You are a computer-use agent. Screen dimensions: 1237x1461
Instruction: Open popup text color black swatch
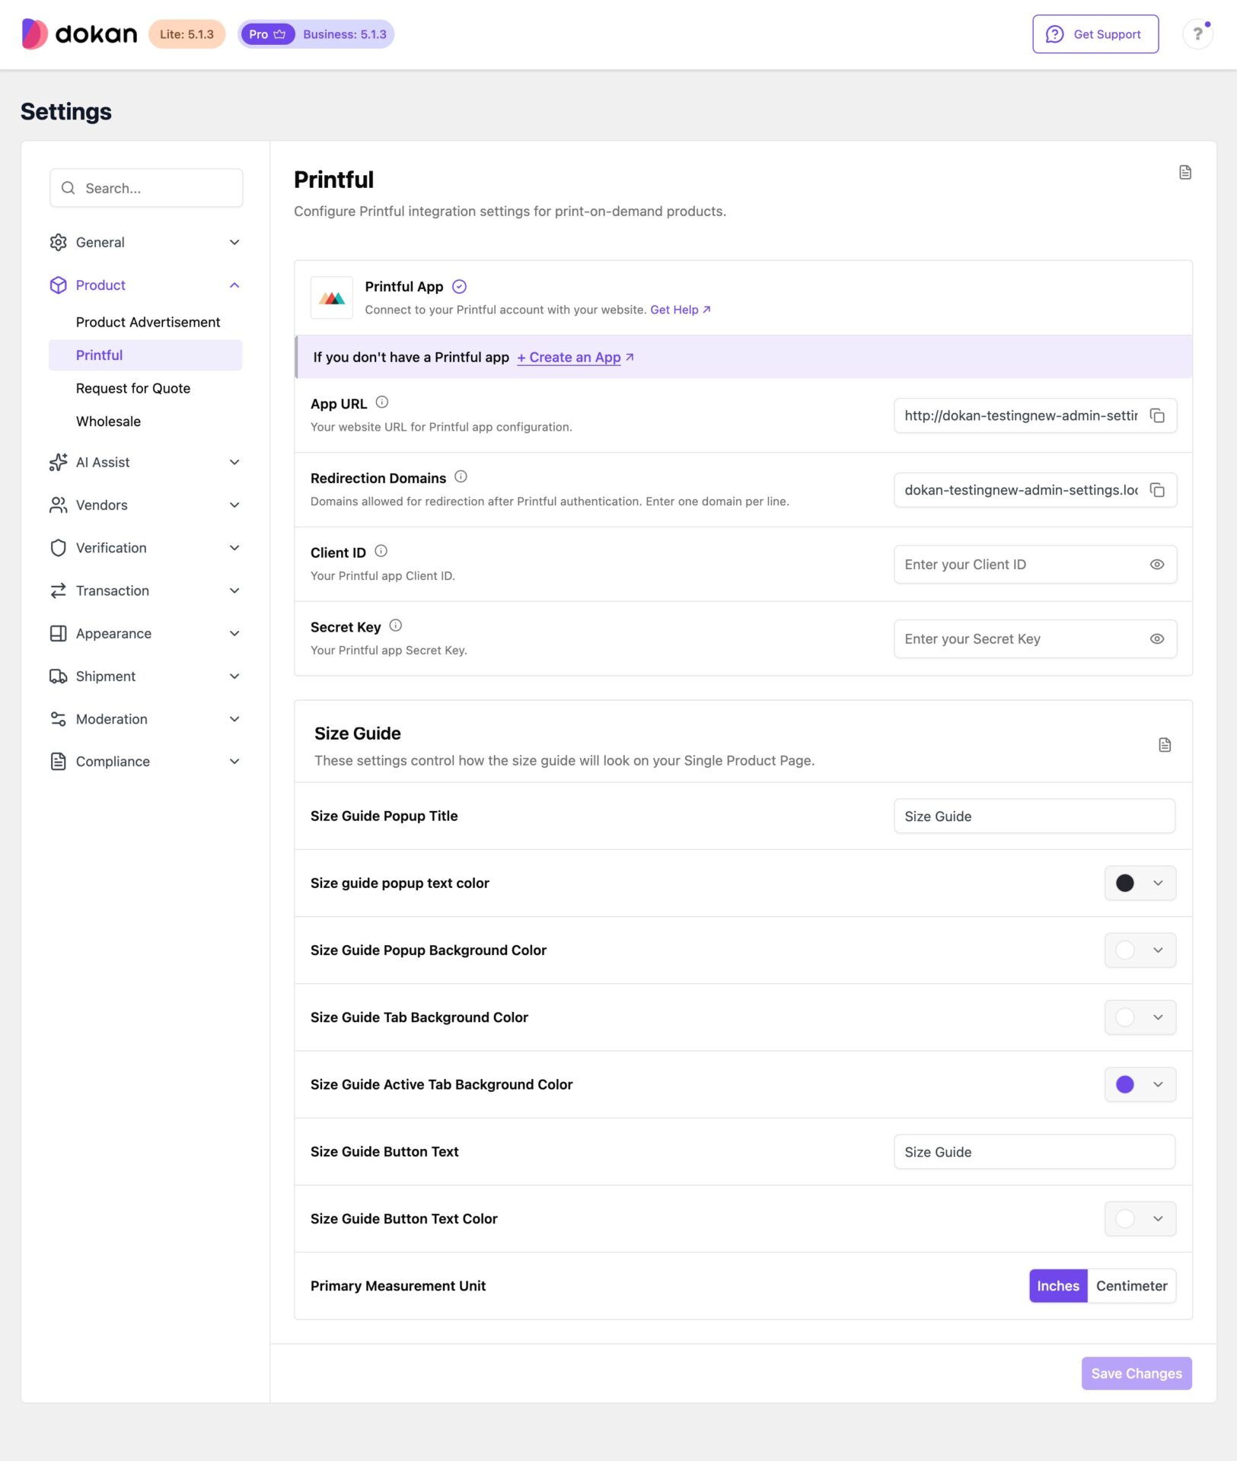click(x=1125, y=883)
